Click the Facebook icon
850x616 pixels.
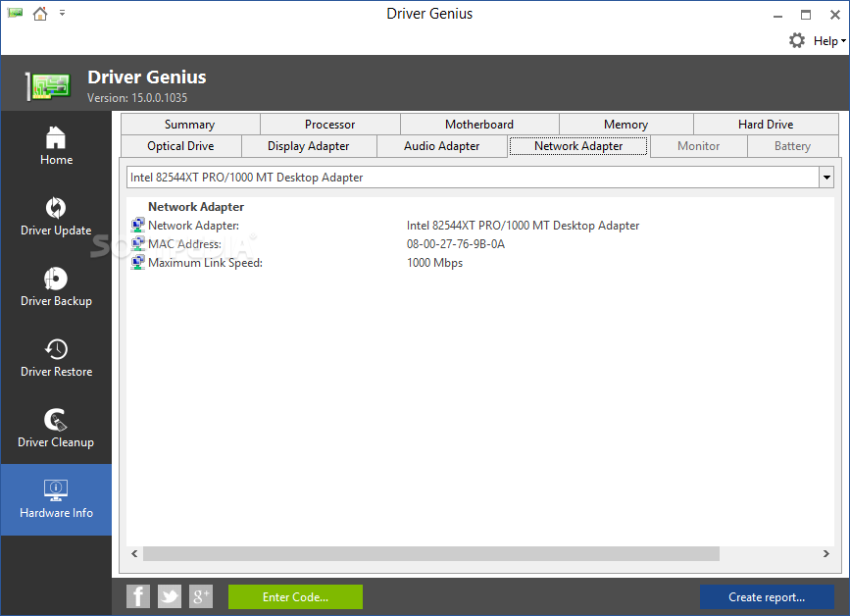pyautogui.click(x=138, y=596)
